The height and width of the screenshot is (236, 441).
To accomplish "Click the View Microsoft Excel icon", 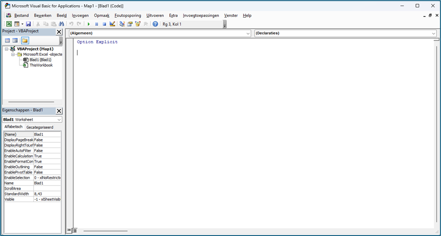I will 9,24.
